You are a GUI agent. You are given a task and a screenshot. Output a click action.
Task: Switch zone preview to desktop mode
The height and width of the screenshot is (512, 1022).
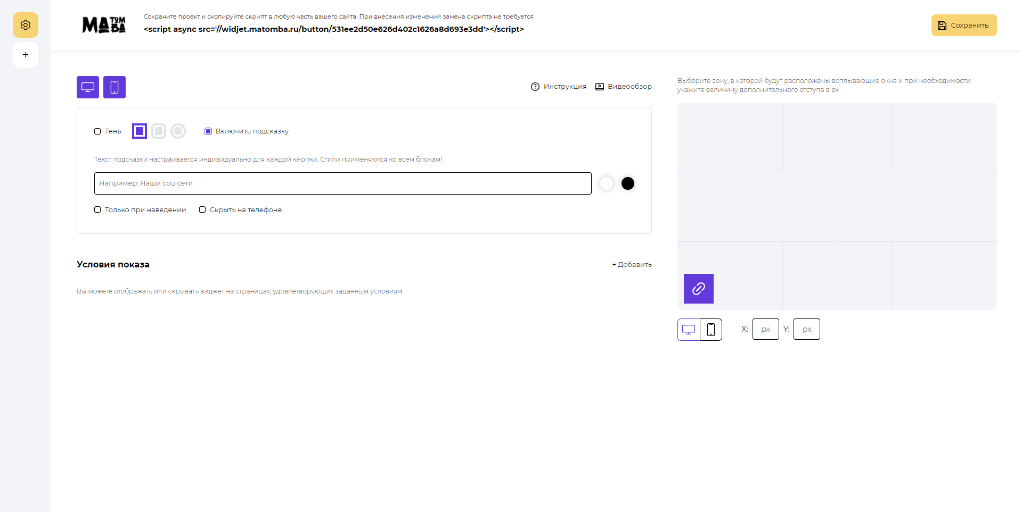[x=689, y=330]
